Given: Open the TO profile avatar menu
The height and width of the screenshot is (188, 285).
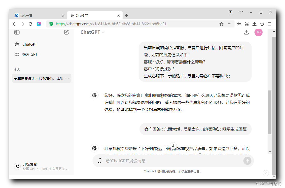Looking at the screenshot, I should click(259, 32).
